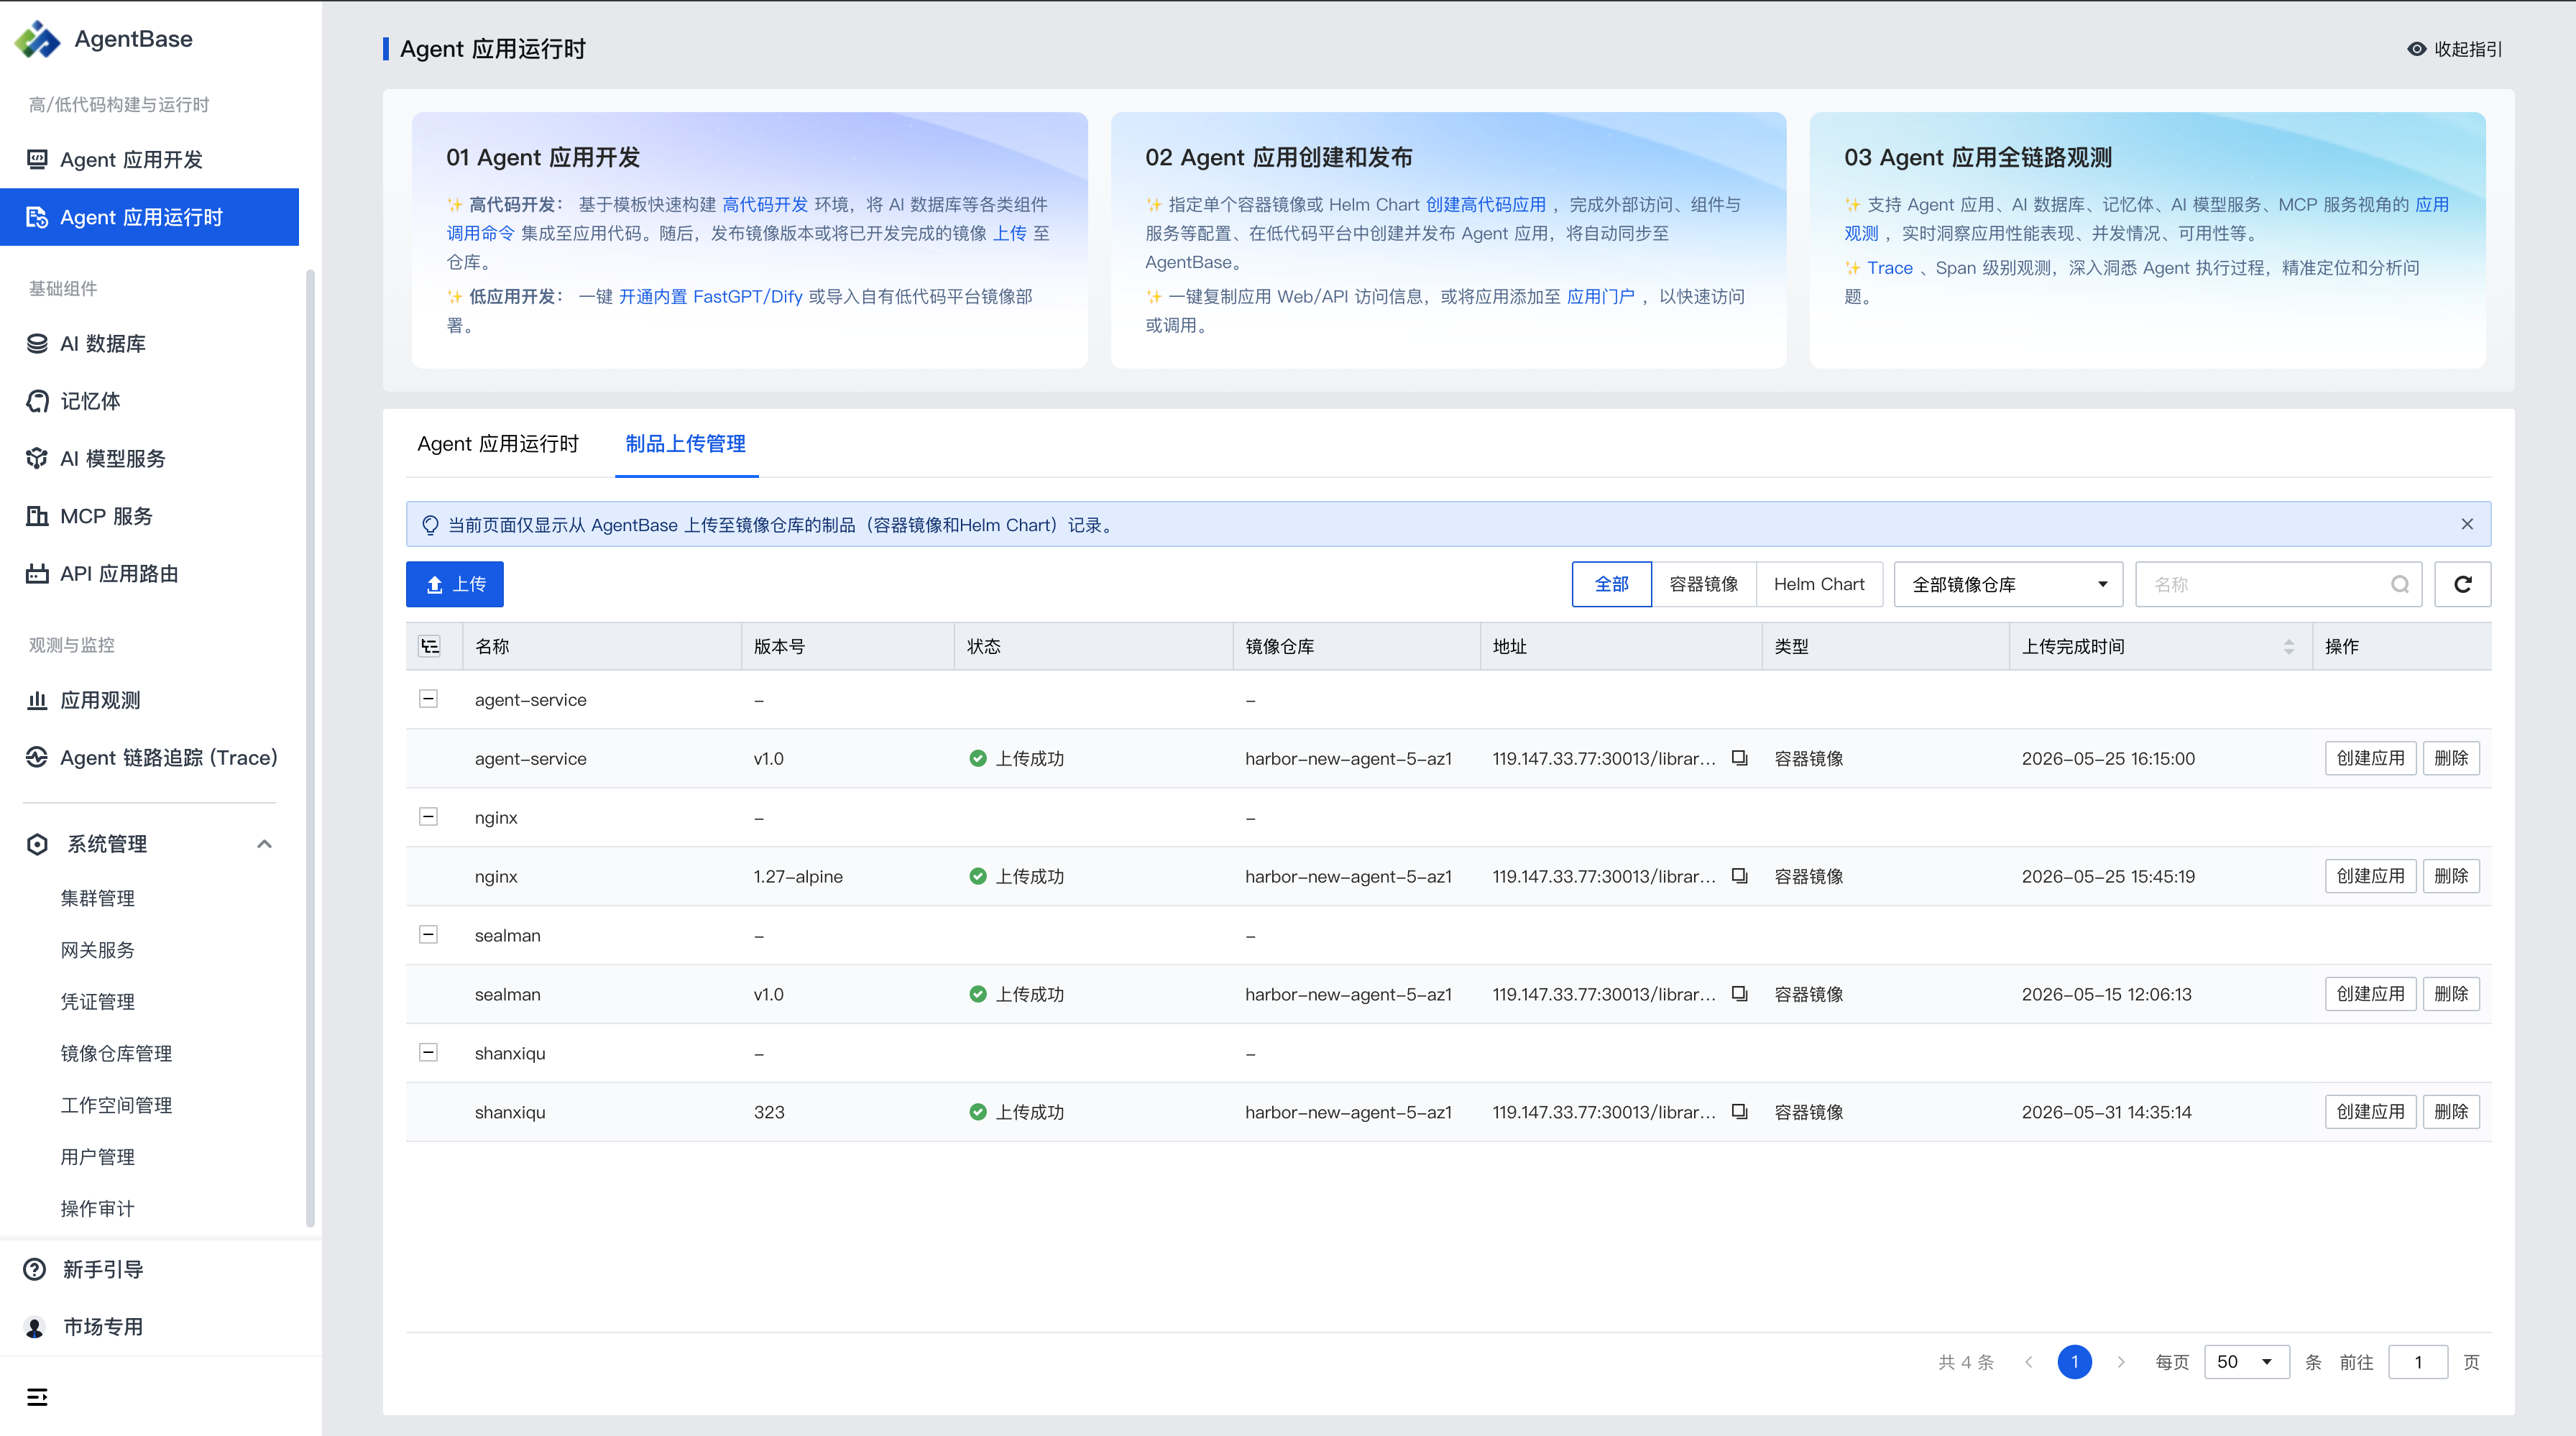Screen dimensions: 2576x1436
Task: Focus the 前往 page number field
Action: [x=2418, y=1362]
